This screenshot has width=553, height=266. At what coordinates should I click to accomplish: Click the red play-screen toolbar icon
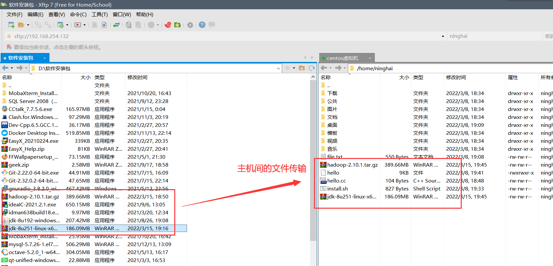[78, 25]
